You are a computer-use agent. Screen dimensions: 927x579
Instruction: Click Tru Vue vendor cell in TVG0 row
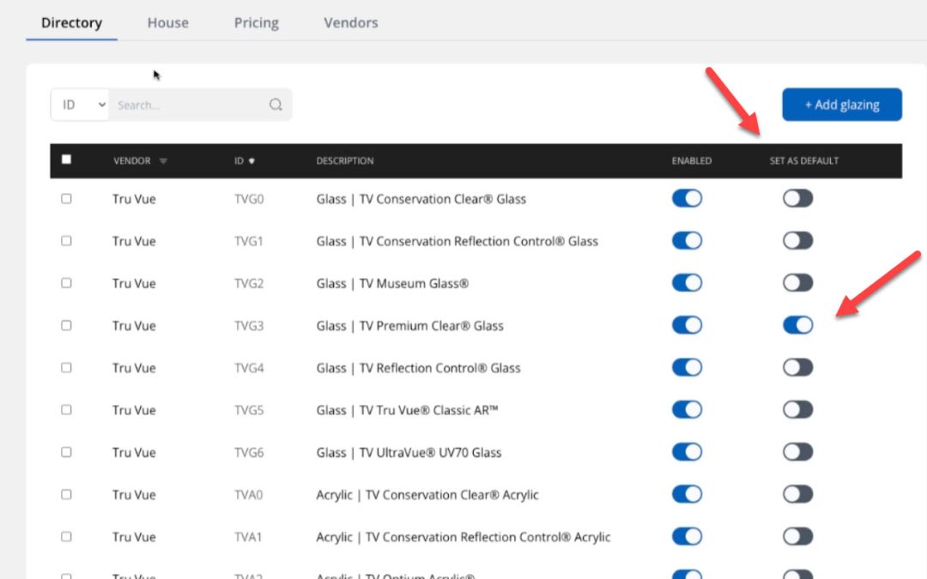pyautogui.click(x=134, y=199)
